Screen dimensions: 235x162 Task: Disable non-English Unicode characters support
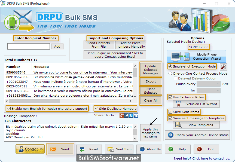[x=8, y=109]
